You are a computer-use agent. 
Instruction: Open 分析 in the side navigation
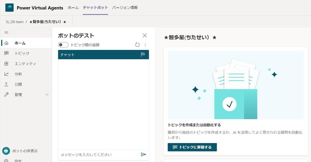coord(18,74)
